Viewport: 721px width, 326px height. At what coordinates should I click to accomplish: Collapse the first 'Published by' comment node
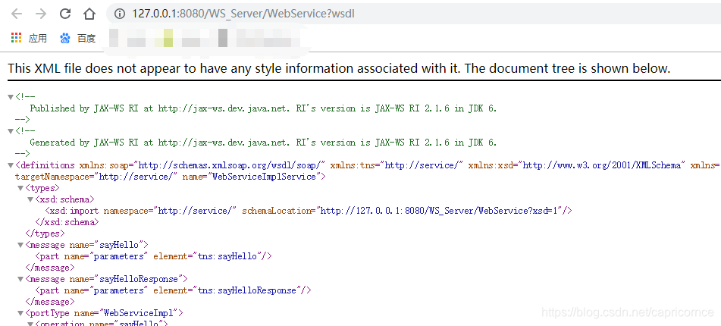(x=10, y=97)
